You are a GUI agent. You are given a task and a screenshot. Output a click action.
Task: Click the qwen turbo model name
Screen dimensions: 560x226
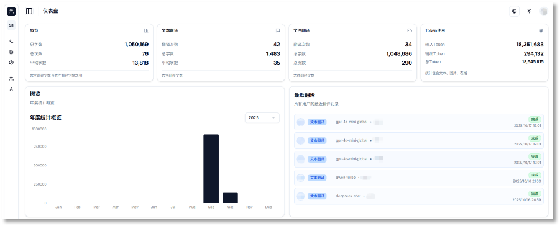pyautogui.click(x=346, y=178)
